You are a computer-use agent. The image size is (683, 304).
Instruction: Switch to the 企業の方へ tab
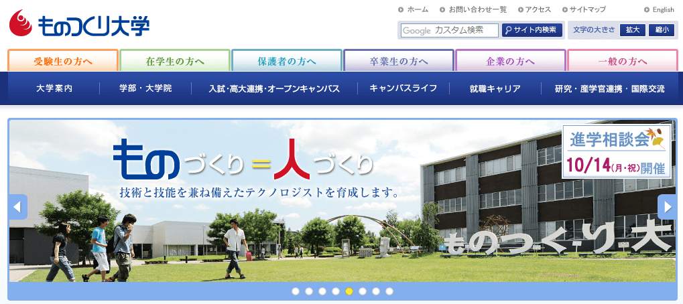(x=511, y=61)
